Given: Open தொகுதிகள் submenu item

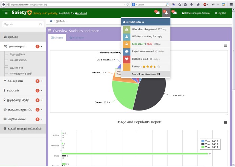Looking at the screenshot, I should coord(17,54).
